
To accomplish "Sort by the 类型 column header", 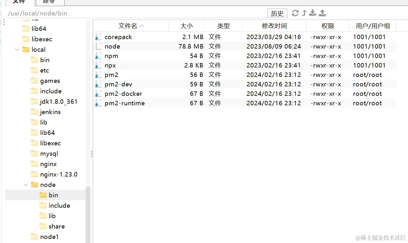I will (x=223, y=26).
